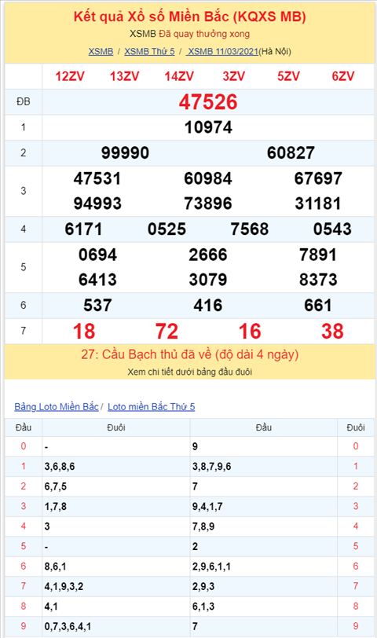Select fifth prize number 8373
The width and height of the screenshot is (377, 638).
[x=318, y=280]
